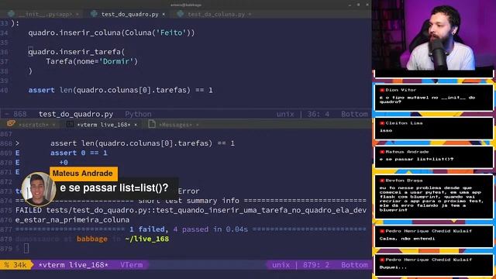Switch to the *scratch* buffer tab
This screenshot has height=279, width=496.
tap(33, 125)
